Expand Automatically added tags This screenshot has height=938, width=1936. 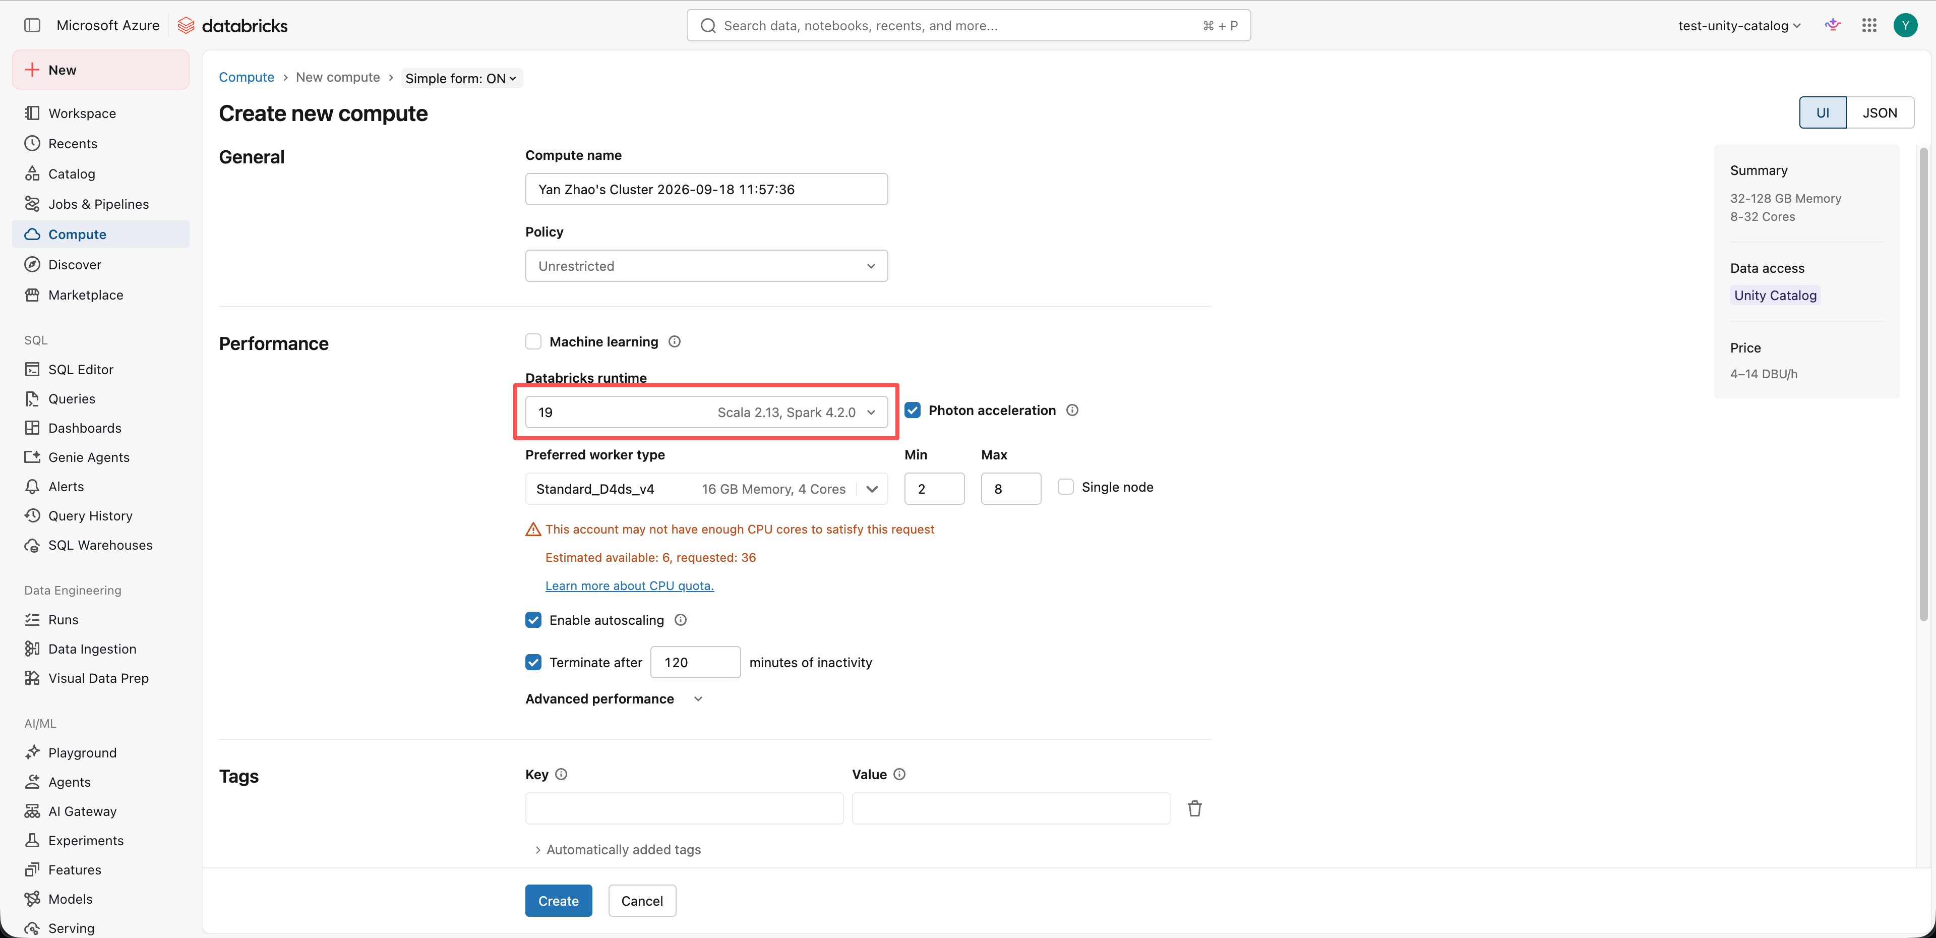coord(617,849)
